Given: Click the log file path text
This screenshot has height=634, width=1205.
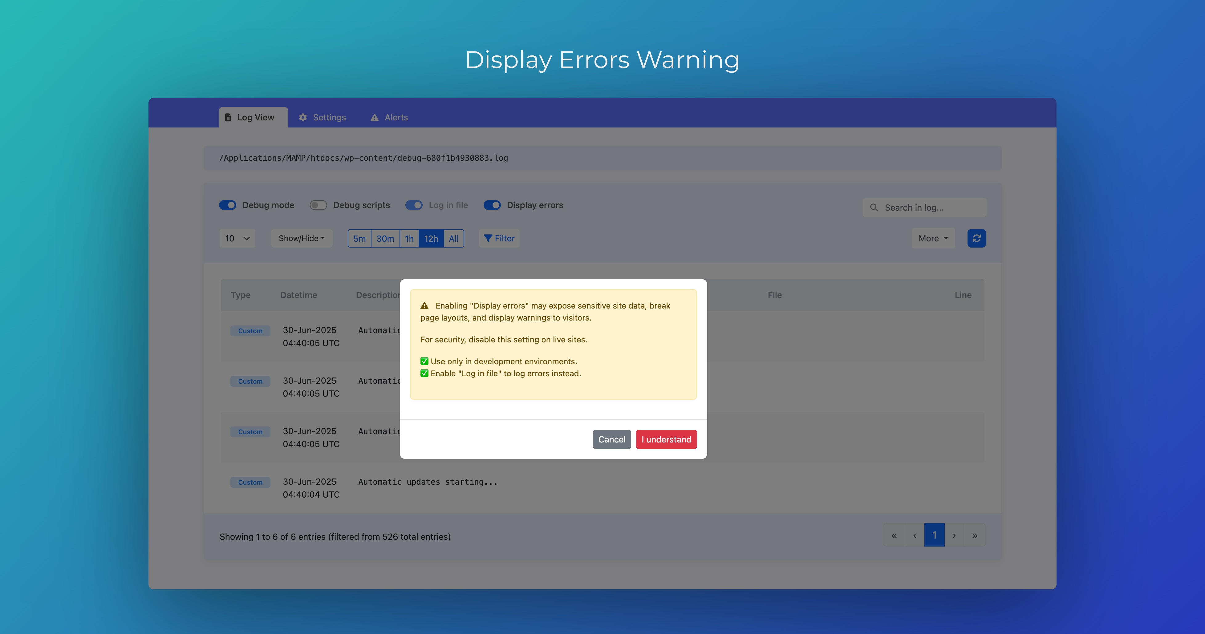Looking at the screenshot, I should pyautogui.click(x=363, y=158).
